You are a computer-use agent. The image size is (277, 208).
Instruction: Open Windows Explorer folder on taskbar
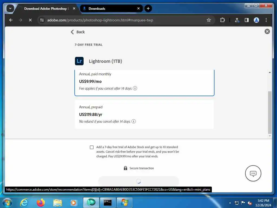[x=57, y=203]
